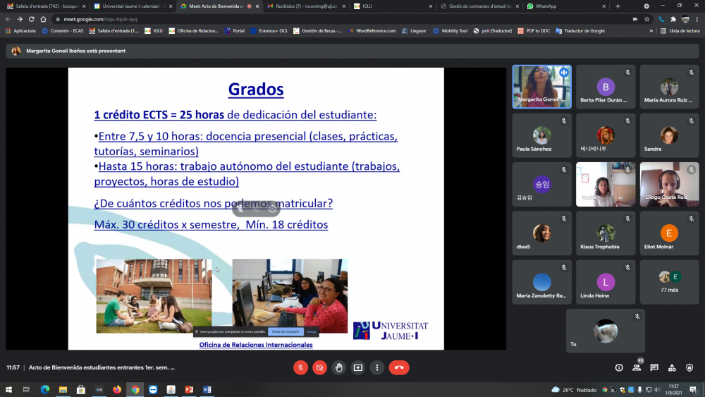Switch to the WhatsApp browser tab
This screenshot has width=705, height=397.
pos(545,6)
